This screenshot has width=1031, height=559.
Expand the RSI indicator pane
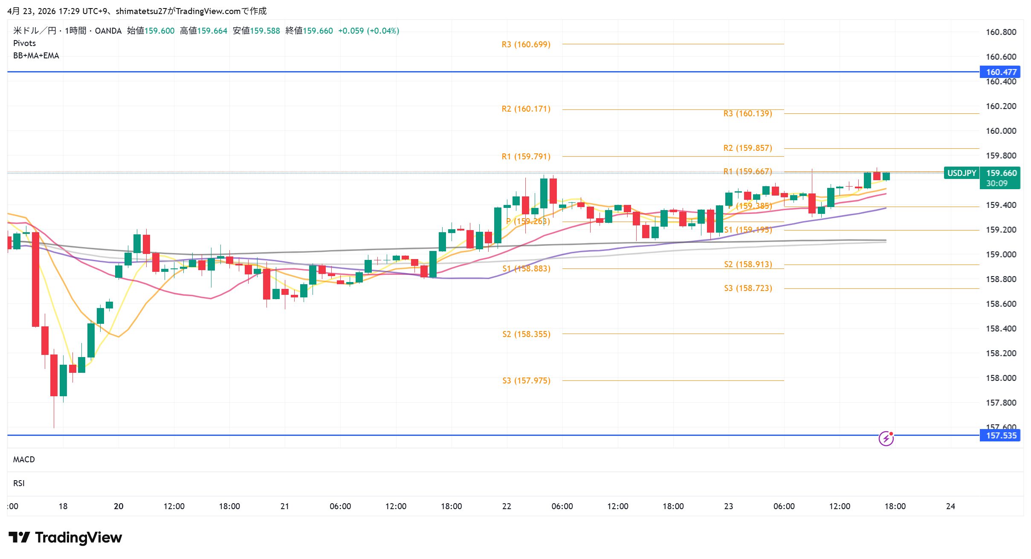19,483
